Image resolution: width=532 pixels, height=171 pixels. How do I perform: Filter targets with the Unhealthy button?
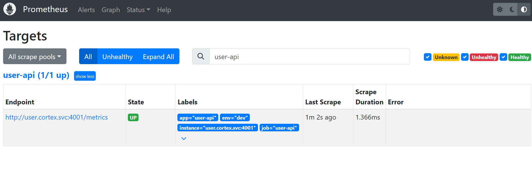(x=117, y=57)
